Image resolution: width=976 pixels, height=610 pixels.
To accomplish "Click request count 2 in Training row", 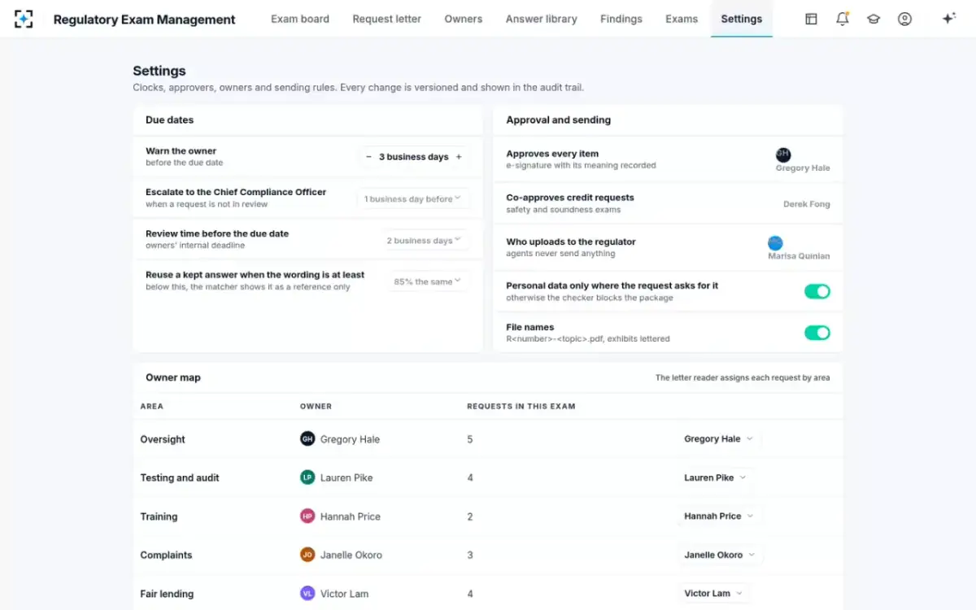I will click(x=470, y=516).
